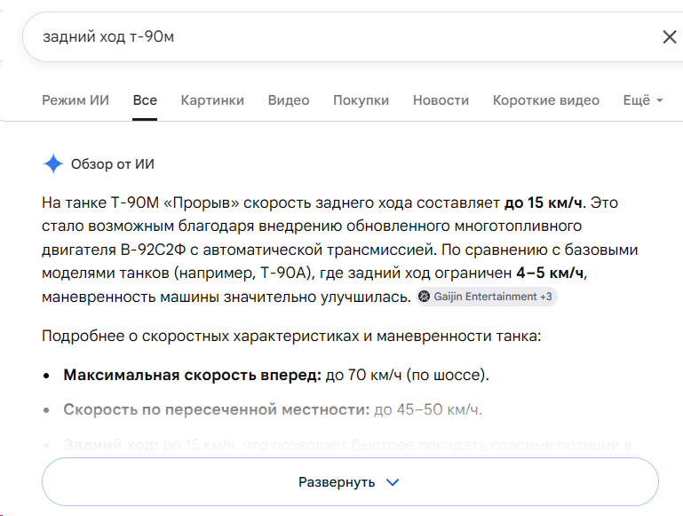
Task: Switch to 'Короткие видео' tab
Action: click(546, 100)
